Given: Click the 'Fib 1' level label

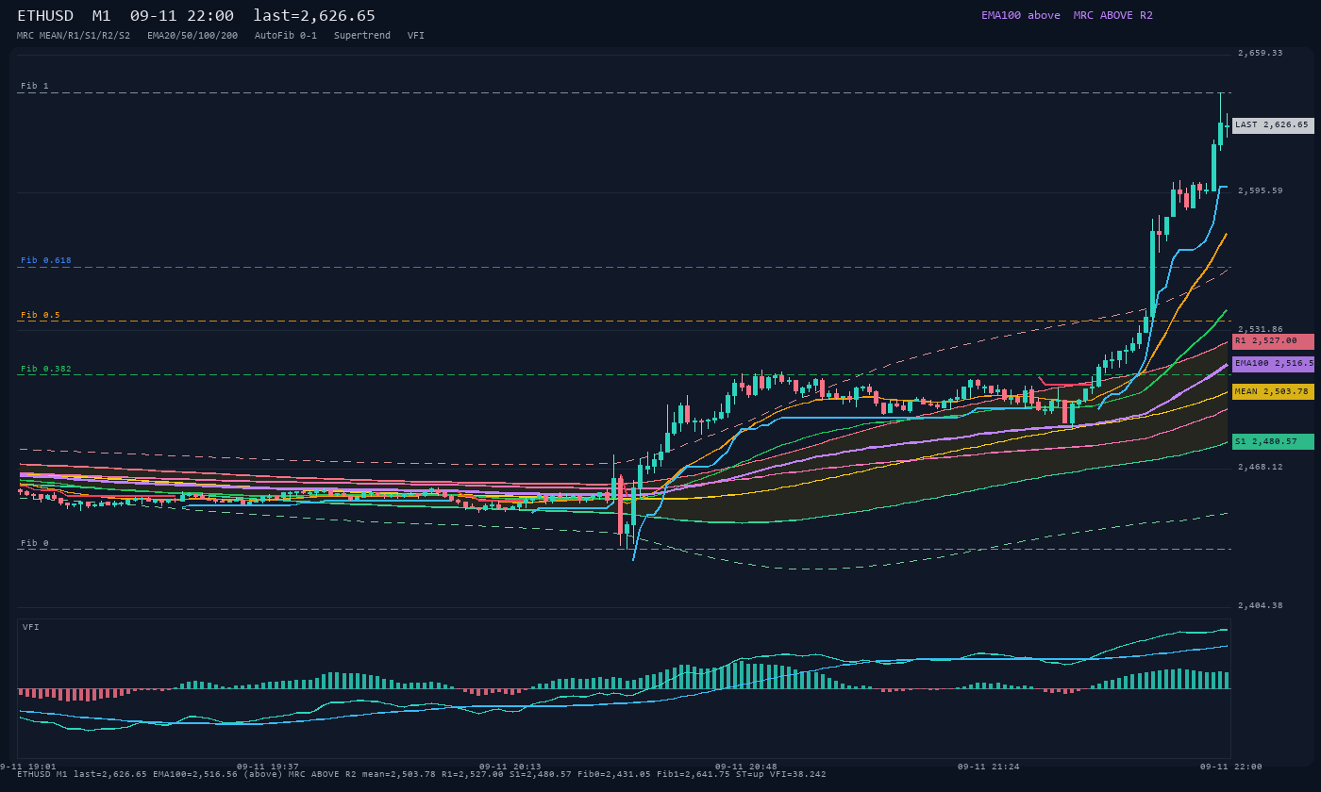Looking at the screenshot, I should pos(35,86).
